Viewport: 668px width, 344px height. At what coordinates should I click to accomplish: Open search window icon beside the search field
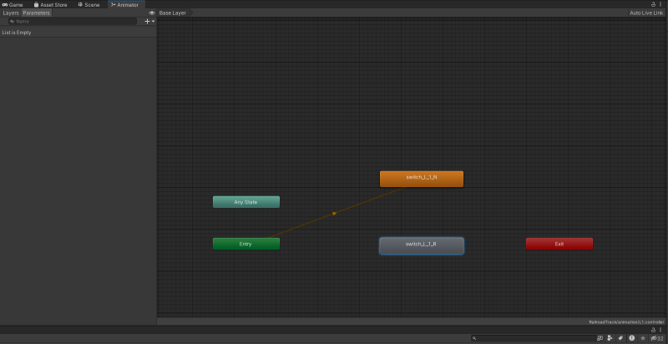click(x=600, y=338)
